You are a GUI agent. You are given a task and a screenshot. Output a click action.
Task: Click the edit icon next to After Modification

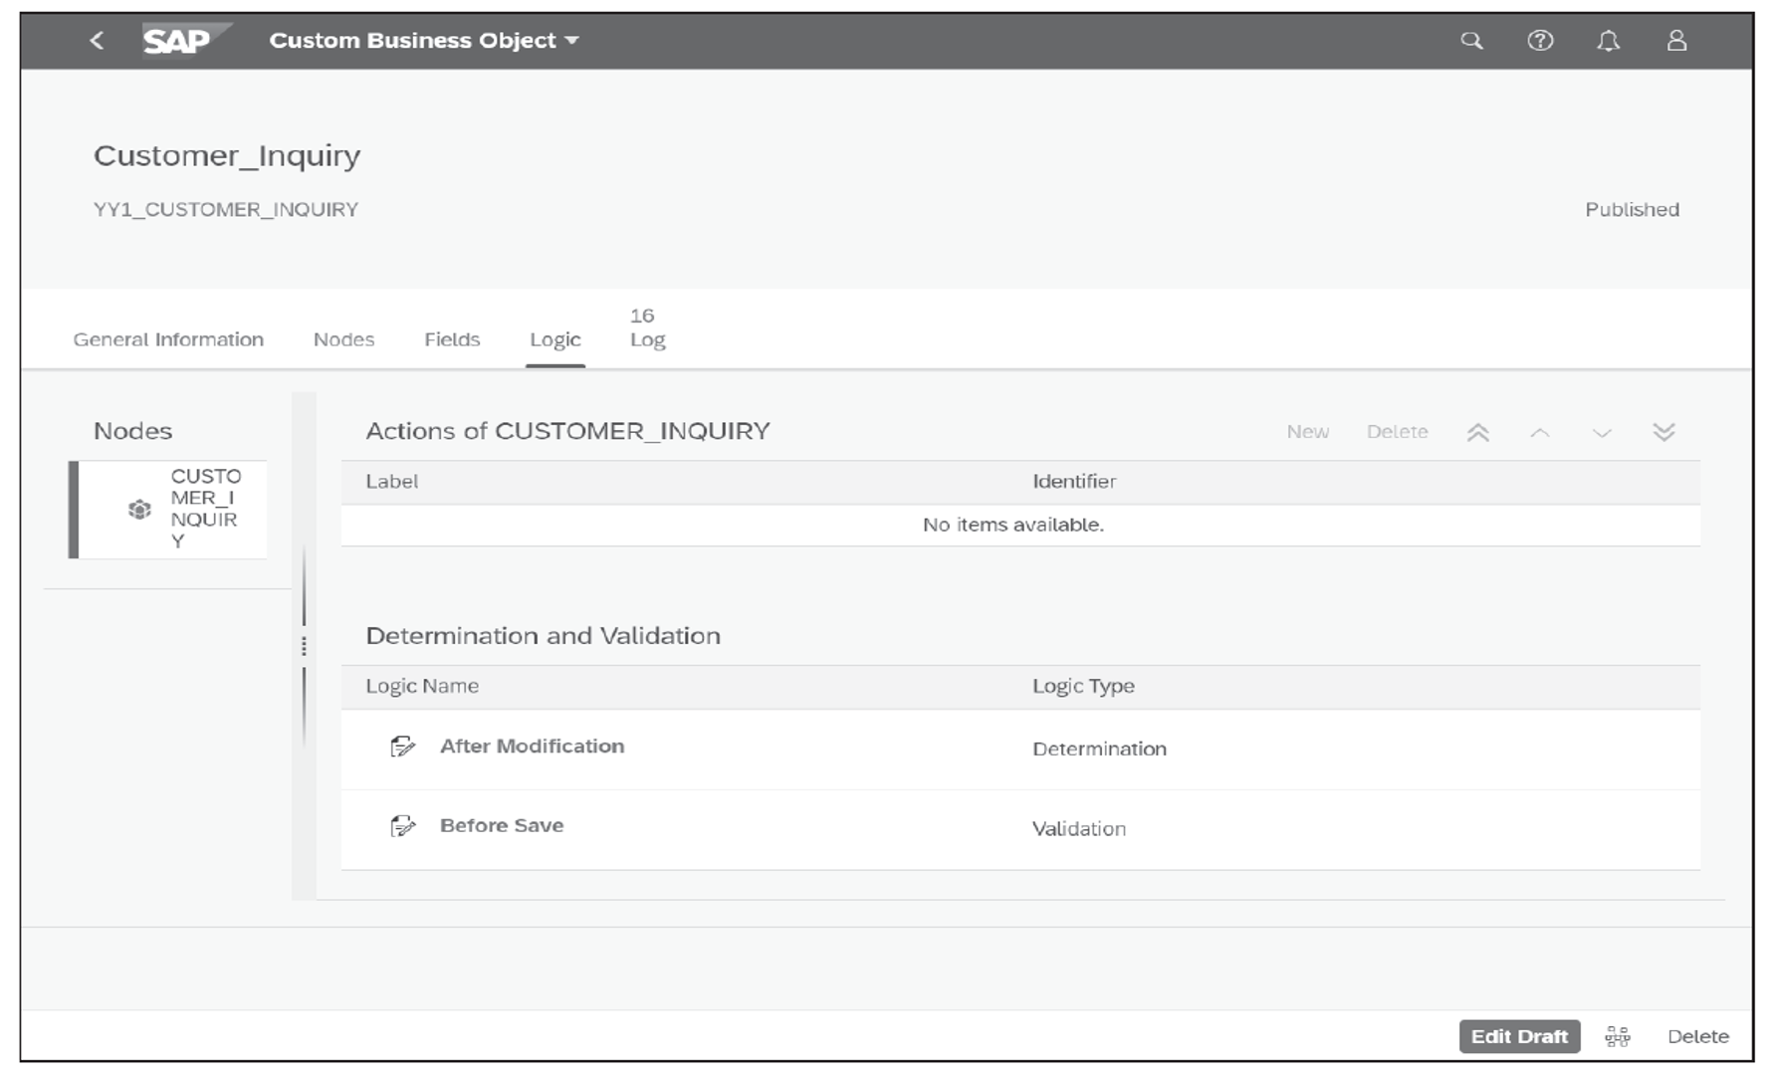(402, 747)
